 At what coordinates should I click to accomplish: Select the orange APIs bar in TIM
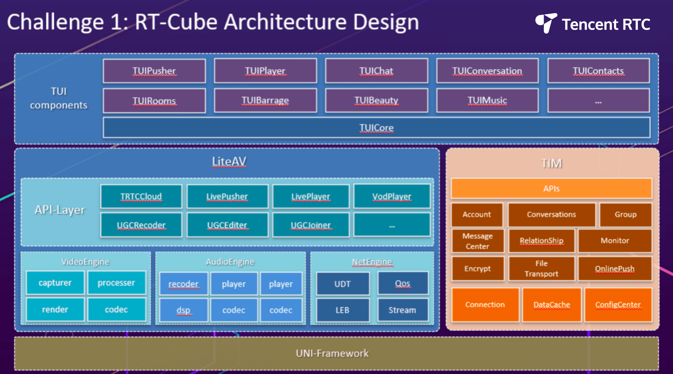(551, 188)
